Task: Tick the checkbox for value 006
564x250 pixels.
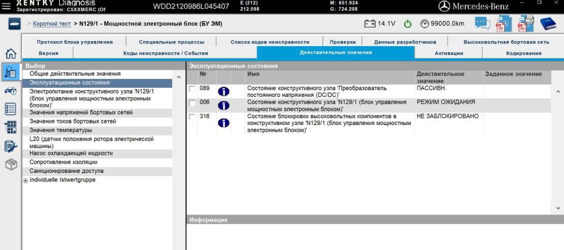Action: 192,102
